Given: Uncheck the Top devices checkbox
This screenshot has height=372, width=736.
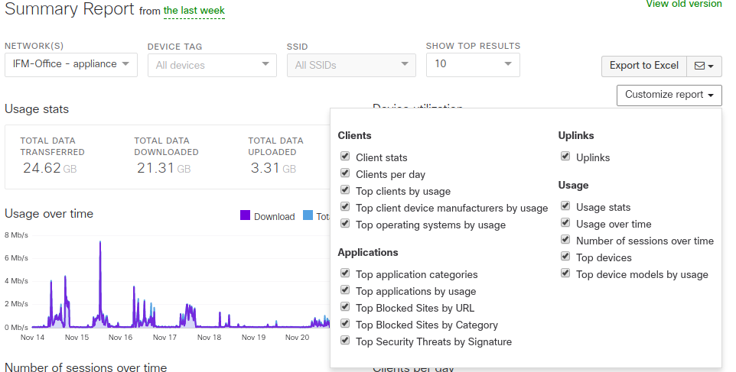Looking at the screenshot, I should coord(565,257).
